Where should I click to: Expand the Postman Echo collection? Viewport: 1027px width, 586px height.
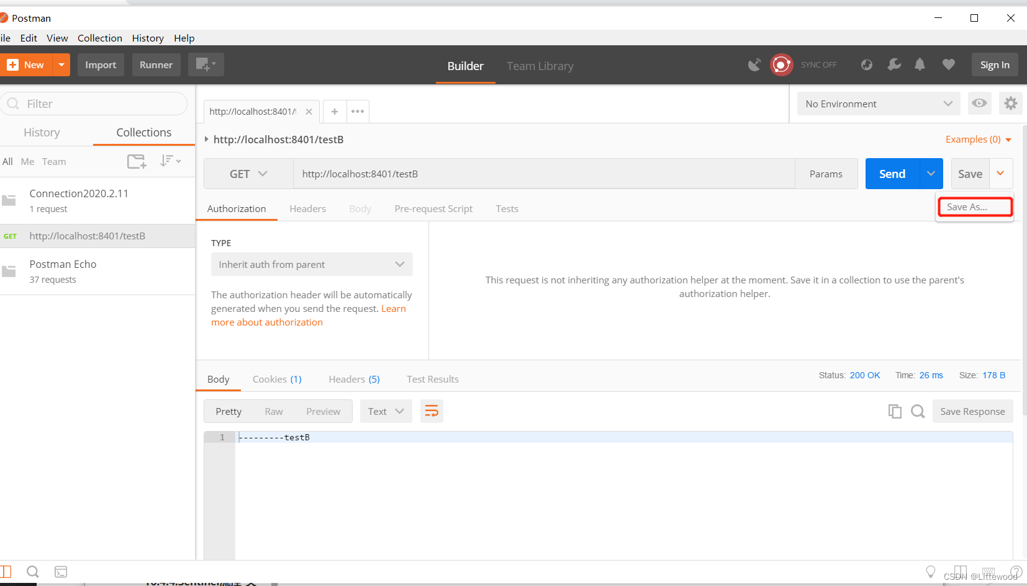tap(97, 271)
